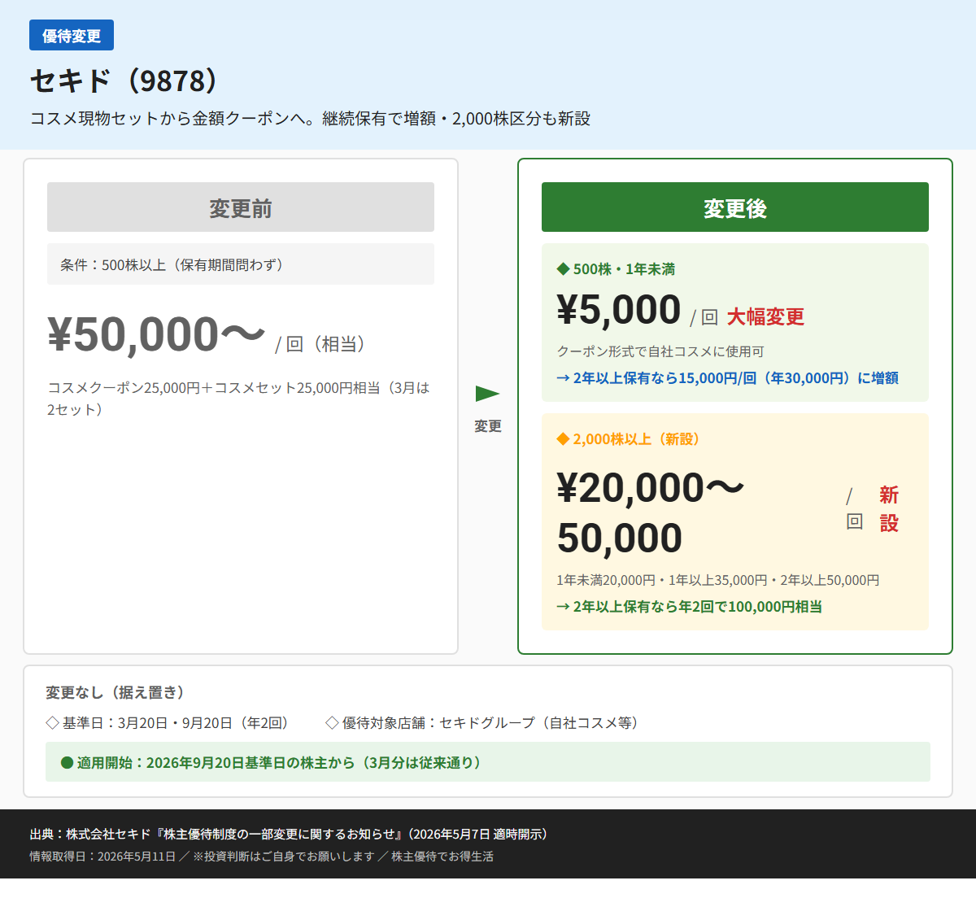This screenshot has height=898, width=976.
Task: Click the 基準日:3月20日・9月20日 text
Action: click(x=176, y=723)
